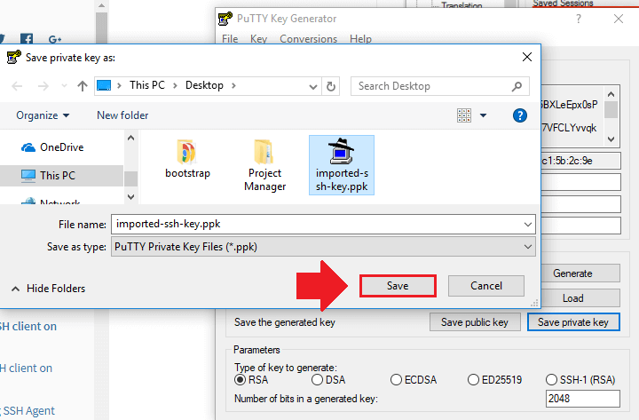The image size is (639, 420).
Task: Open PuTTY Key Generator File menu
Action: 230,39
